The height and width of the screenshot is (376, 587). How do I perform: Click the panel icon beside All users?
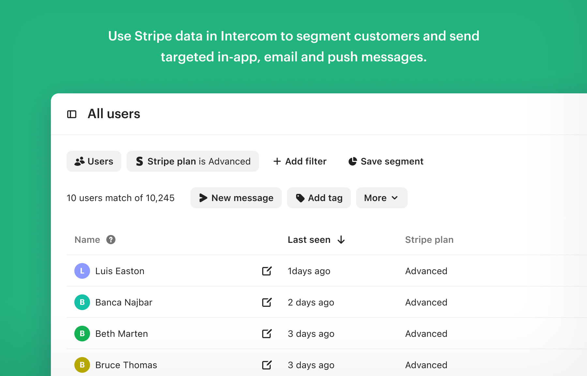point(71,114)
